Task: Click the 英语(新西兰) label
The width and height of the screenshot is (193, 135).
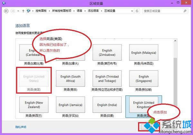Action: coord(34,116)
